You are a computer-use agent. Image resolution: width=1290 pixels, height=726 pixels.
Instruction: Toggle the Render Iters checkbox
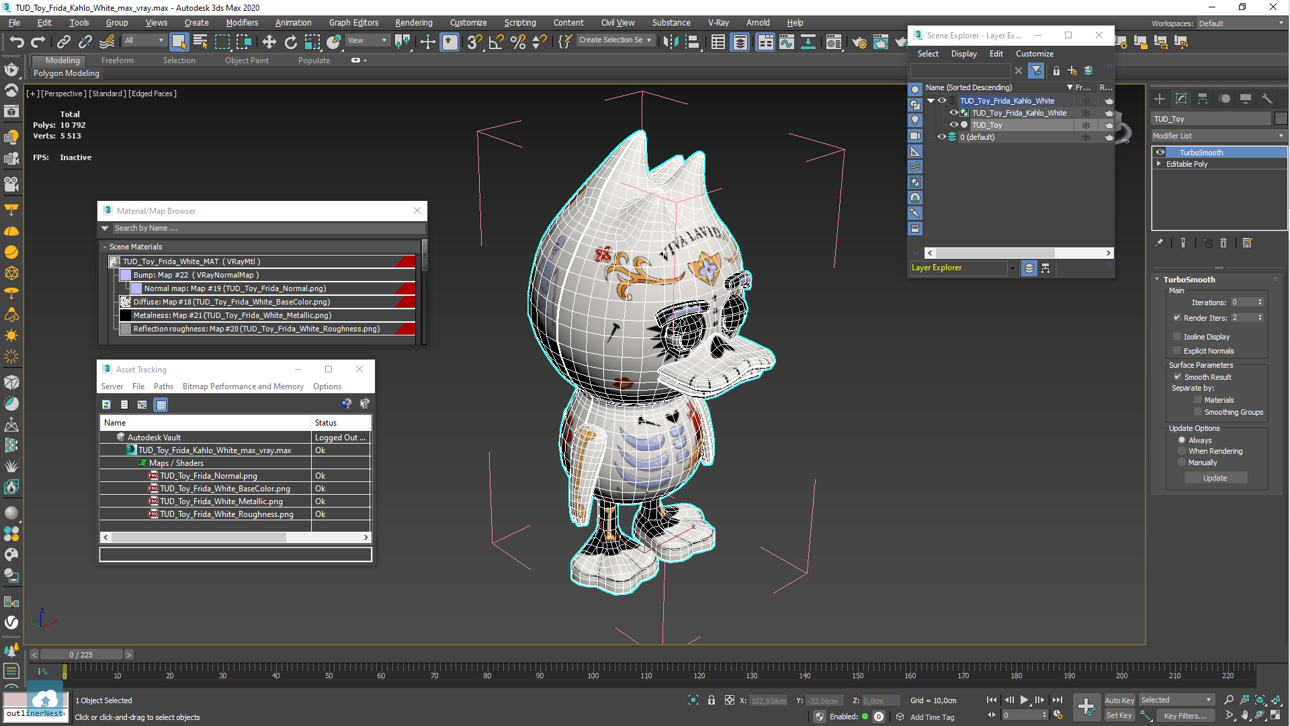[1177, 318]
